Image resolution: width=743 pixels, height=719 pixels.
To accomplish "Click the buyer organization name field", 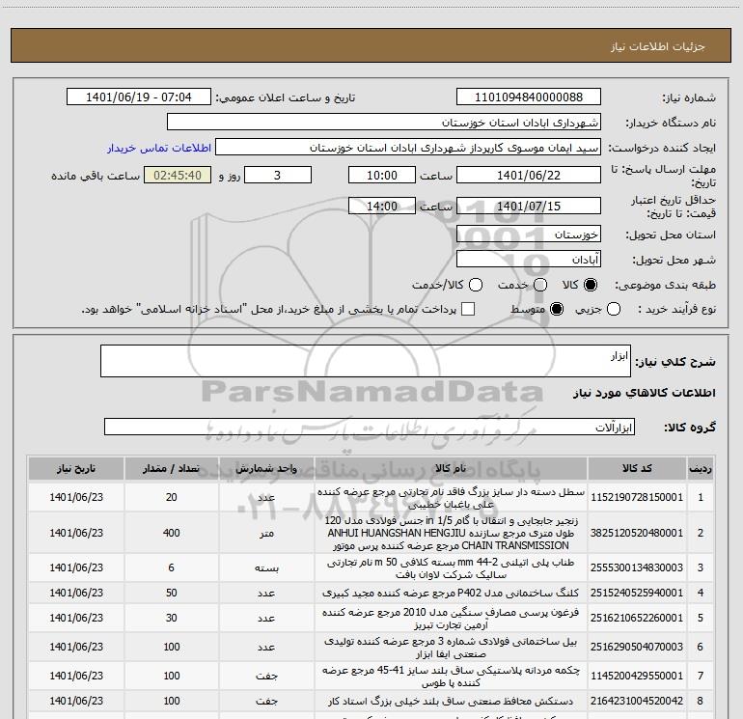I will pos(384,123).
